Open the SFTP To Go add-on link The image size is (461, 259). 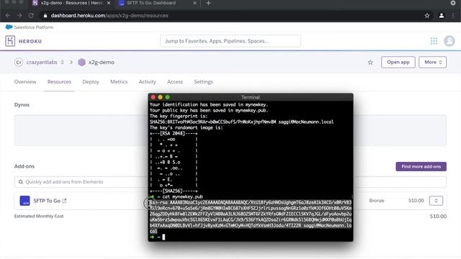click(47, 201)
